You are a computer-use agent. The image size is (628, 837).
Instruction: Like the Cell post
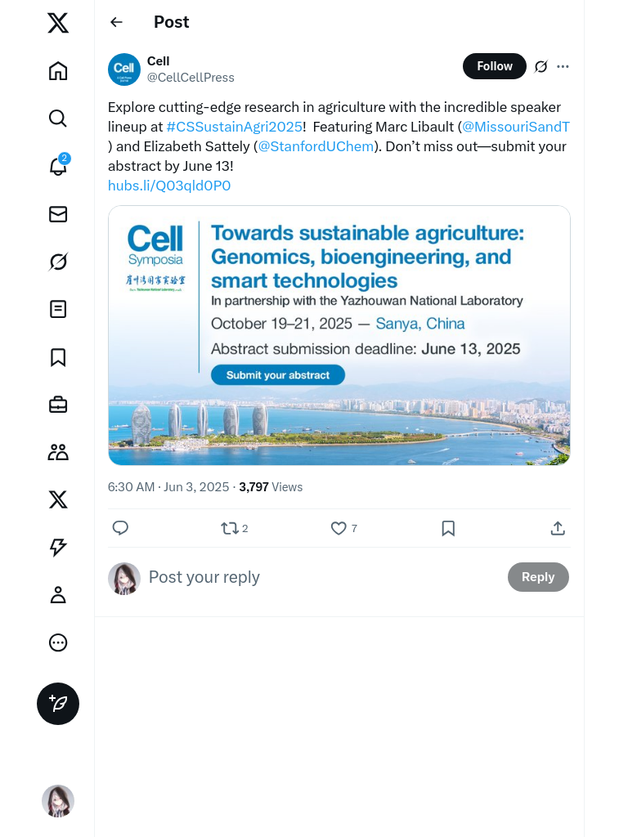[339, 529]
